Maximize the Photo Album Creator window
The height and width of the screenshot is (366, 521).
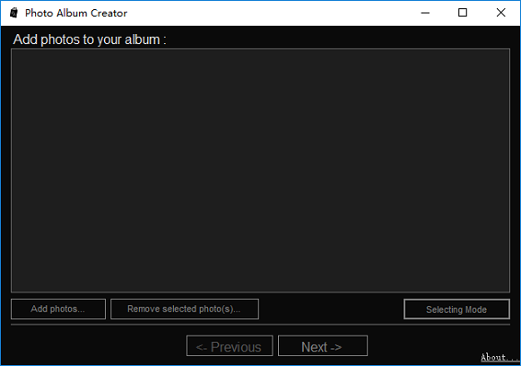click(462, 13)
